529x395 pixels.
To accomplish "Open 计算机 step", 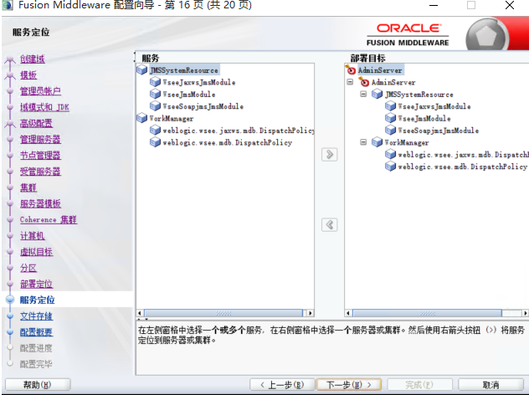I will 33,236.
